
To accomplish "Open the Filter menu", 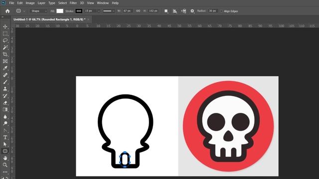I will pyautogui.click(x=73, y=3).
